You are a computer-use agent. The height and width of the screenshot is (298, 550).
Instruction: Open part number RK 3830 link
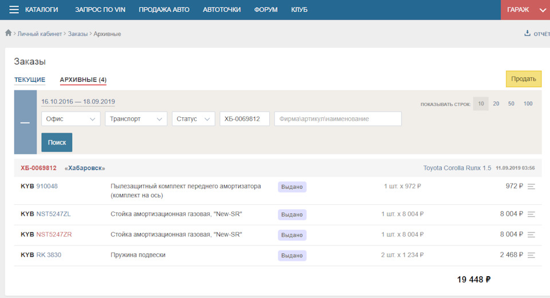pyautogui.click(x=49, y=255)
